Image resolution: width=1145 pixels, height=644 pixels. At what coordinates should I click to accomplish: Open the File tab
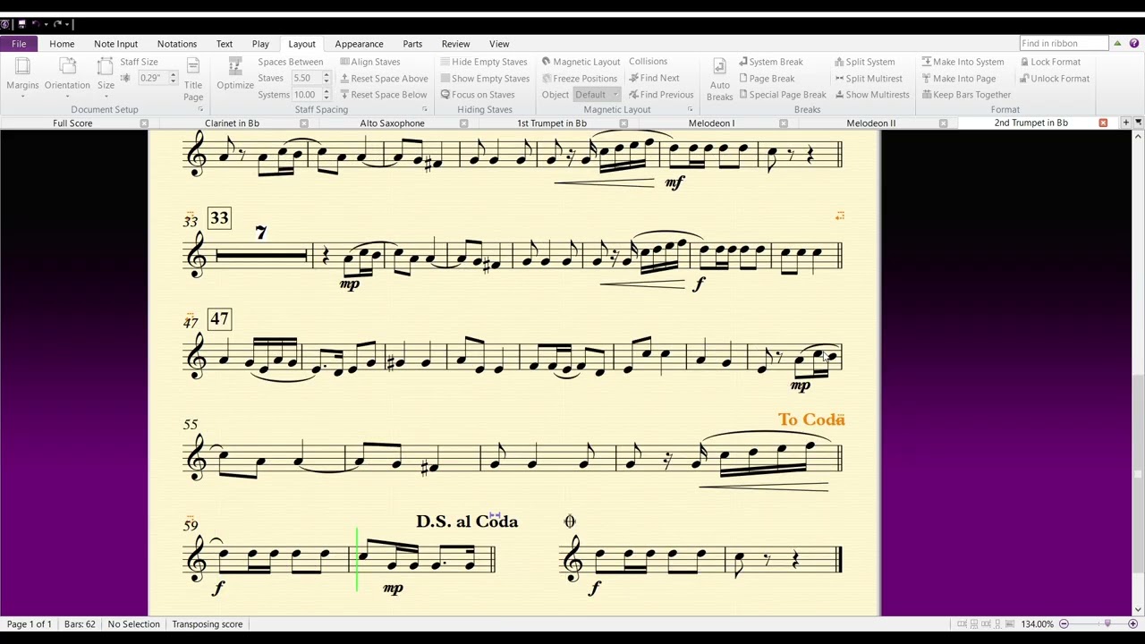point(19,44)
